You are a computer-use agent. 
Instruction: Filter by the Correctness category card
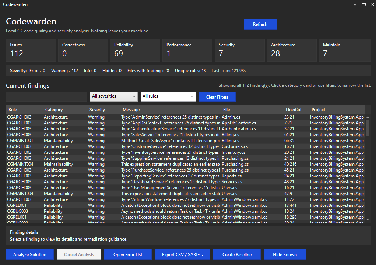tap(83, 50)
